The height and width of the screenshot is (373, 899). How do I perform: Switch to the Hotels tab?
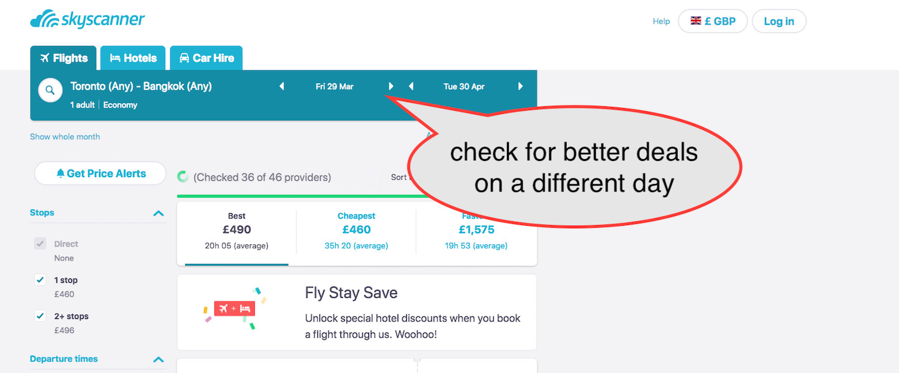point(133,58)
